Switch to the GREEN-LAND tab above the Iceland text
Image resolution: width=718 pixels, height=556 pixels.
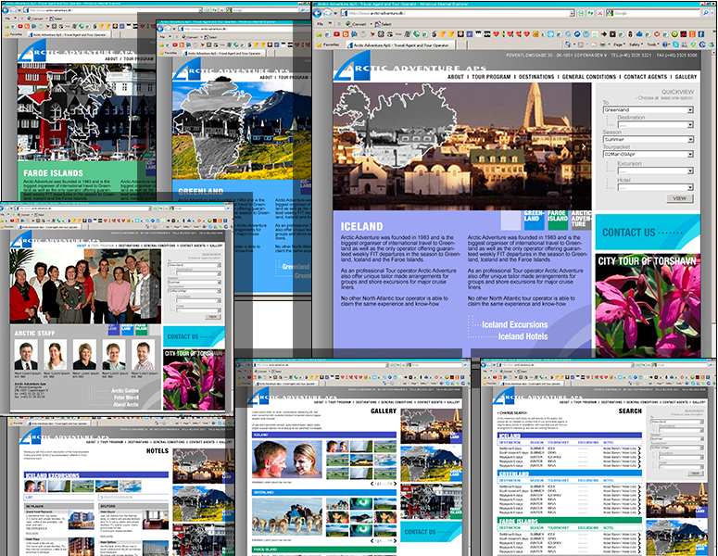[x=534, y=219]
